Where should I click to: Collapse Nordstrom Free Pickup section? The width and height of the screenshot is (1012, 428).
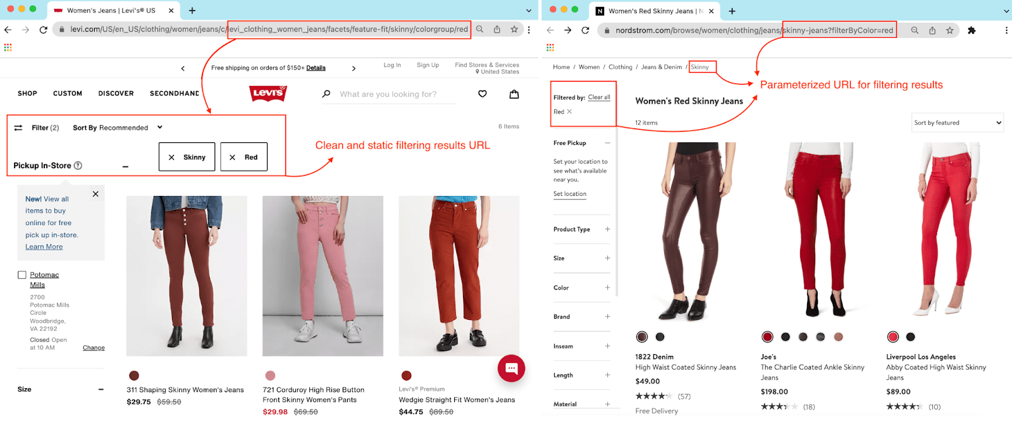(607, 143)
